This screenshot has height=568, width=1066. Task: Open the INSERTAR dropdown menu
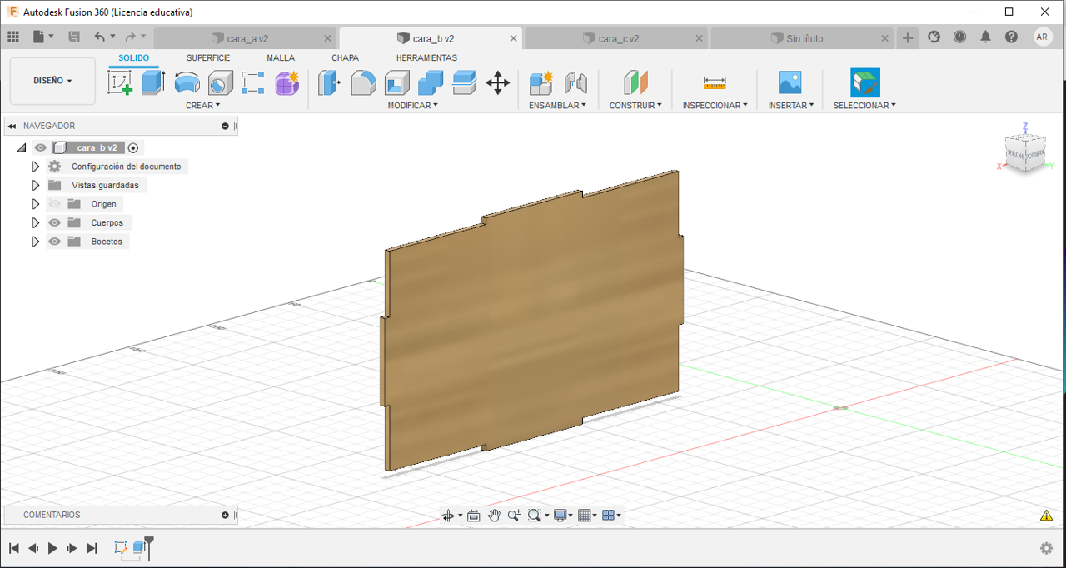tap(790, 106)
